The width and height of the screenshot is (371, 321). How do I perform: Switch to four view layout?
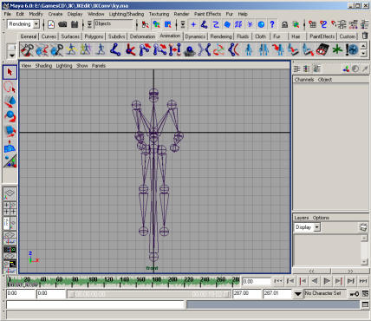pos(10,208)
